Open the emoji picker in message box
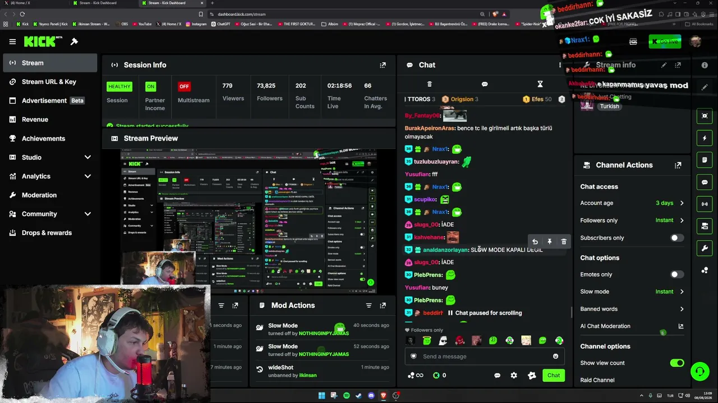 coord(556,357)
